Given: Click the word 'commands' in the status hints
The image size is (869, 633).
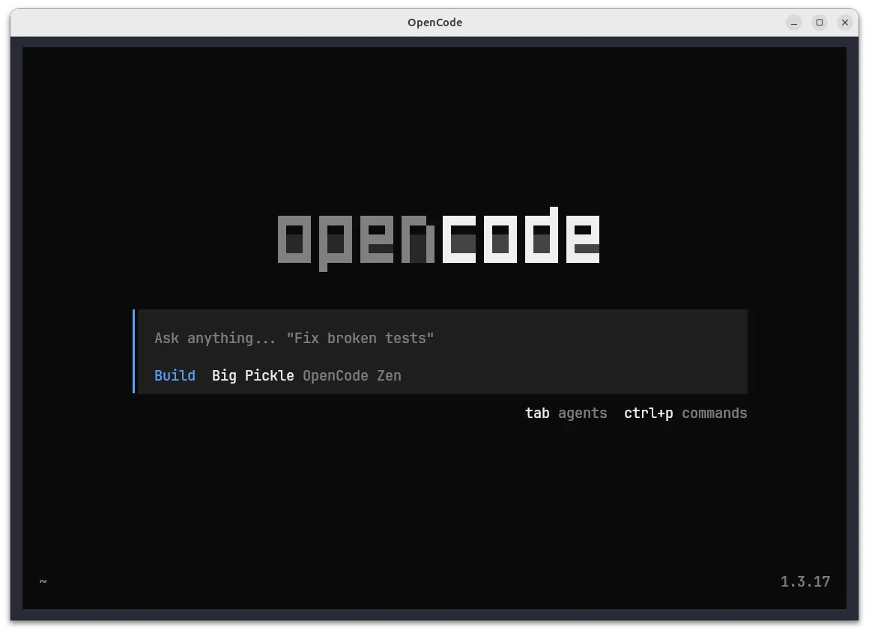Looking at the screenshot, I should coord(713,413).
